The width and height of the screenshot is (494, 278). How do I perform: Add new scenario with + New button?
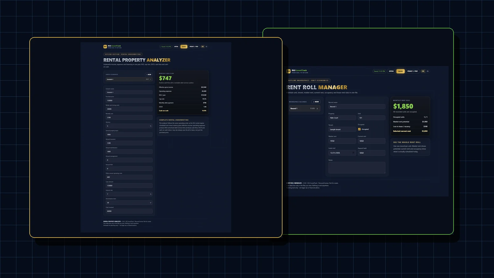(149, 74)
